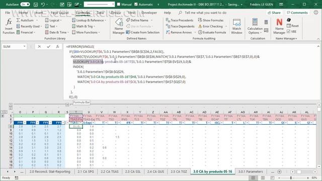The width and height of the screenshot is (322, 181).
Task: Switch to Page Break Preview
Action: click(x=272, y=177)
